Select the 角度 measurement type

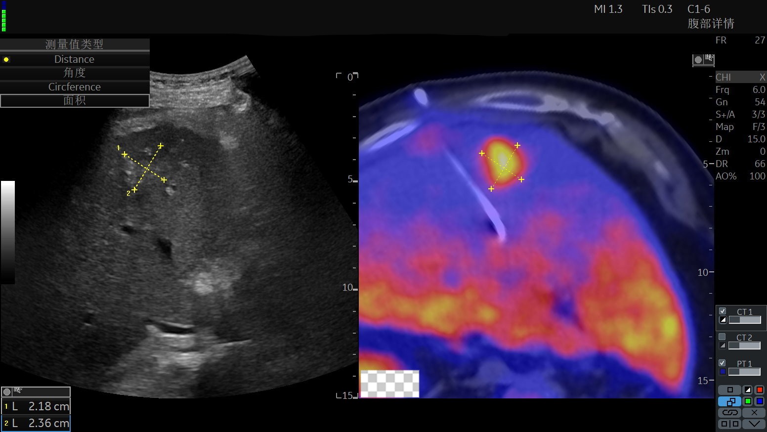click(75, 73)
